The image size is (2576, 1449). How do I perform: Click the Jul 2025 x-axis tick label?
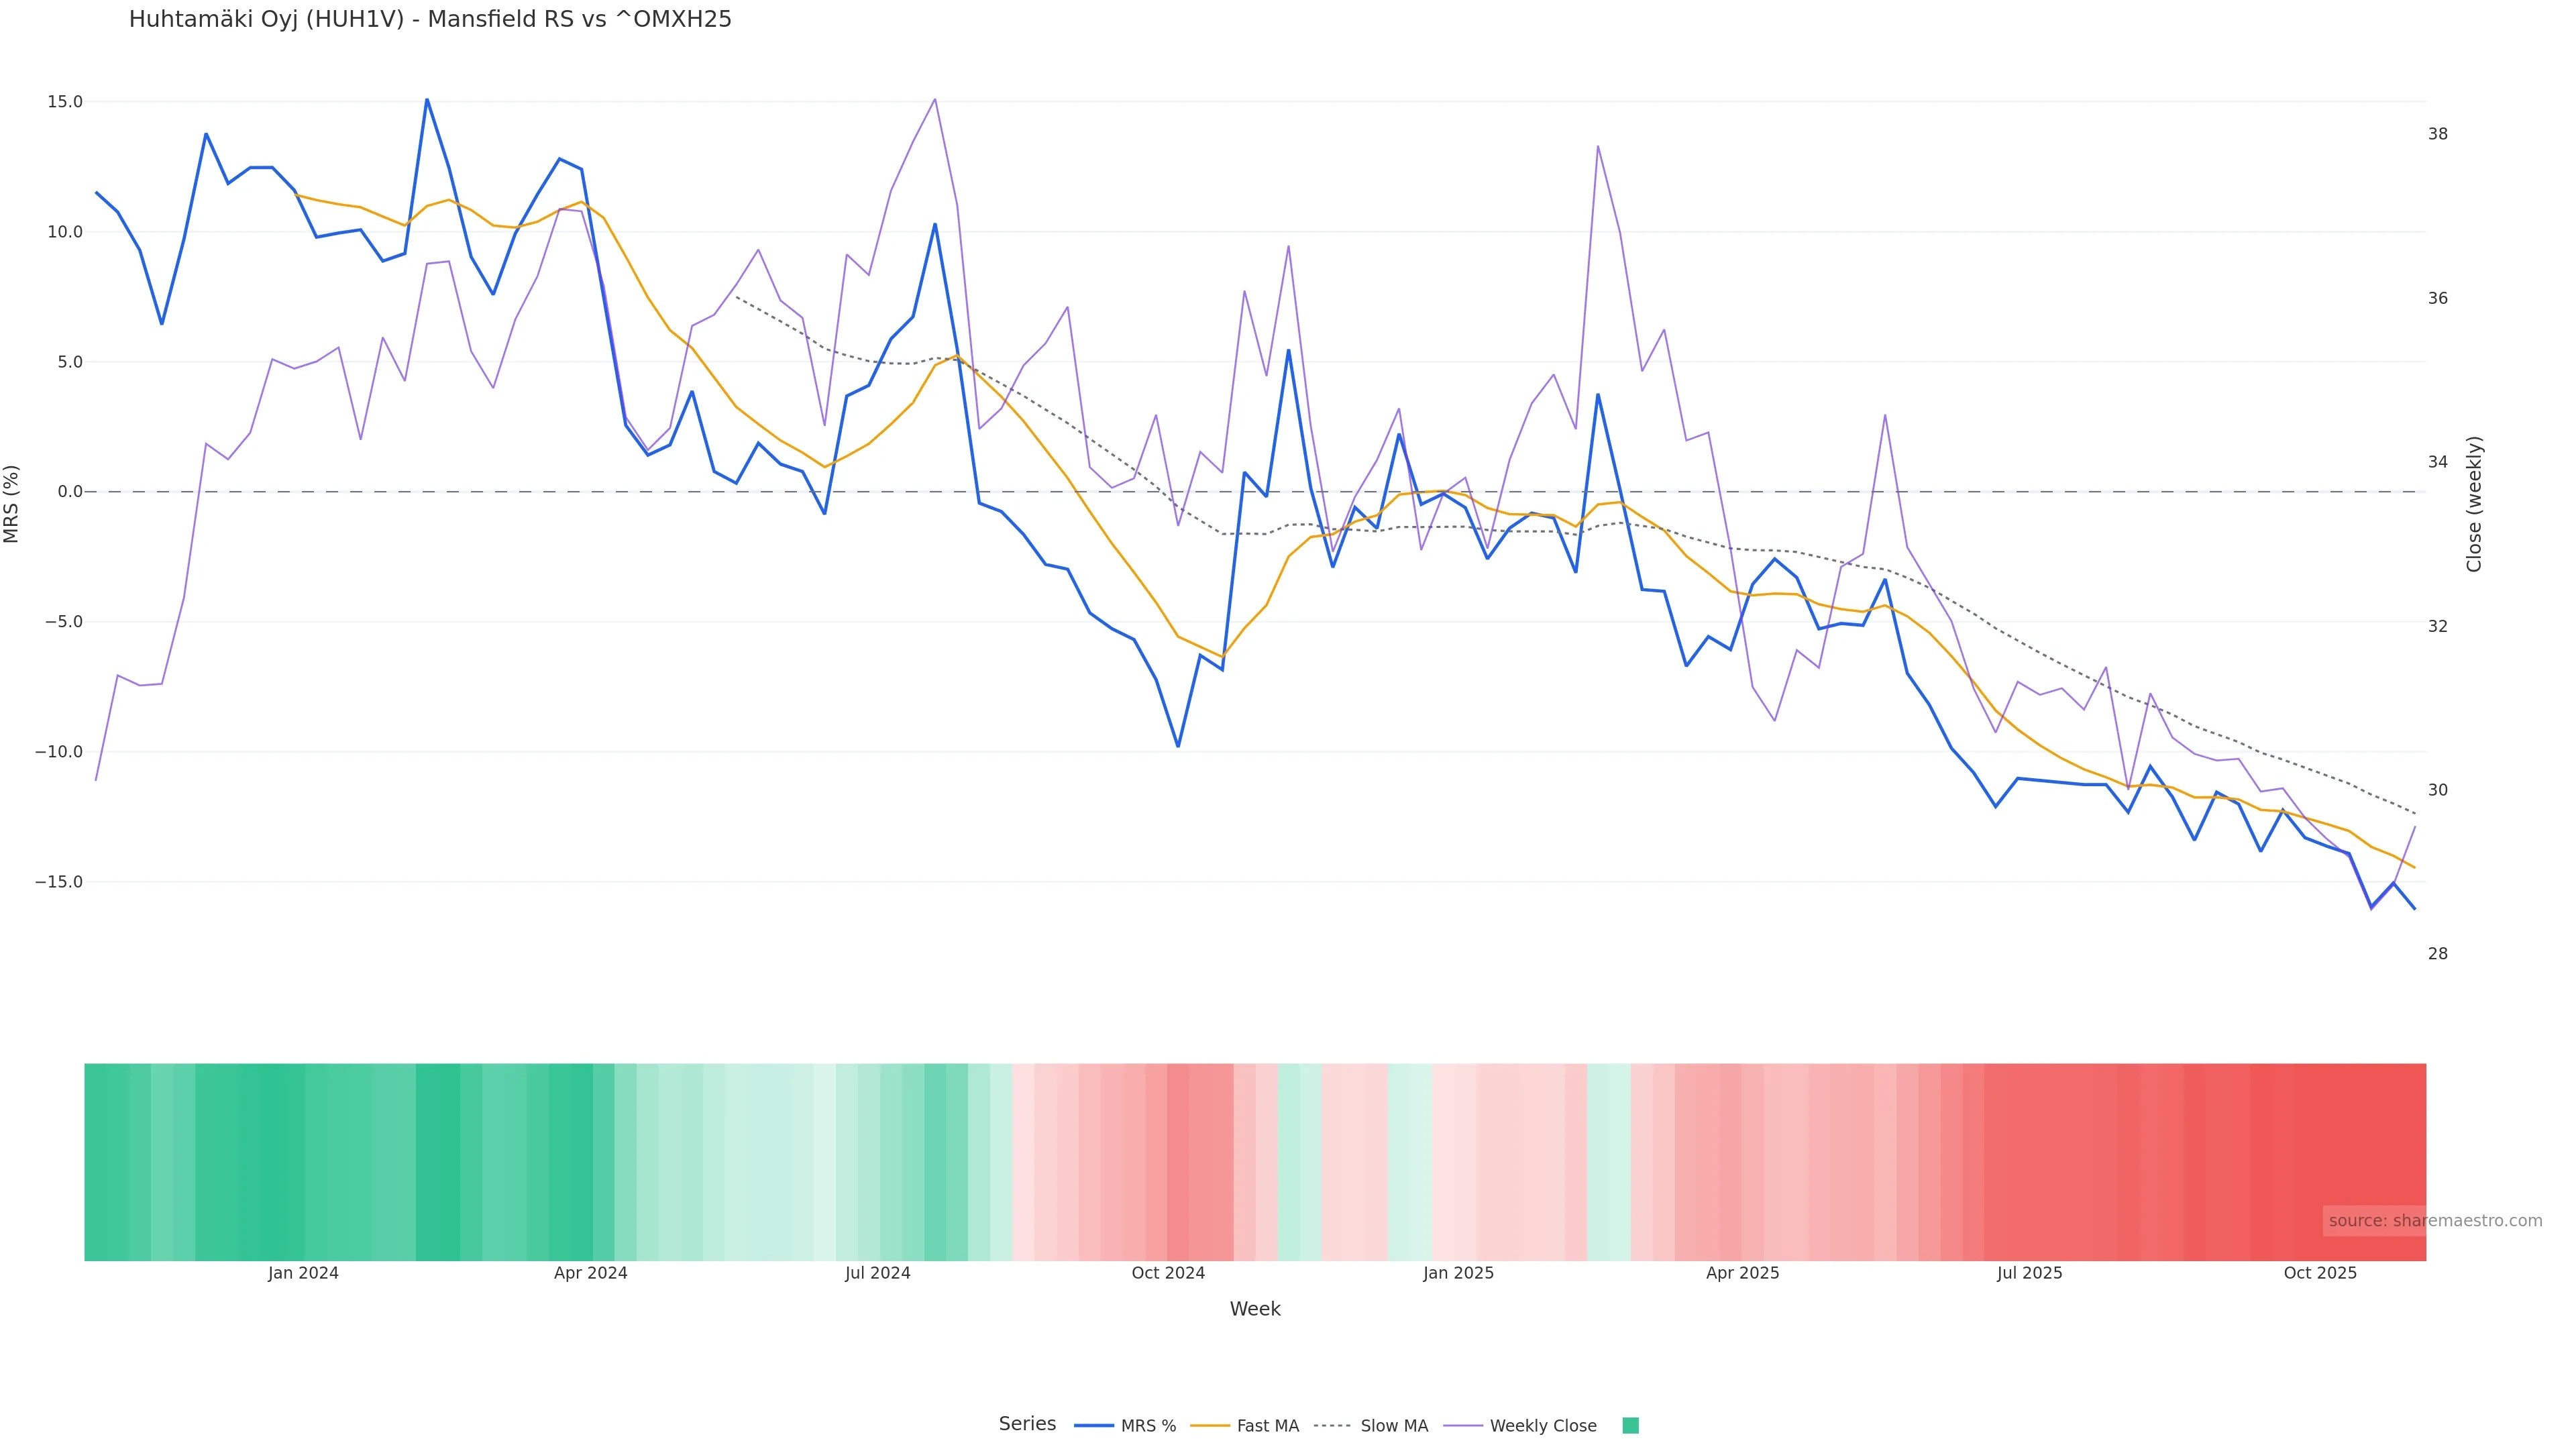(2029, 1273)
